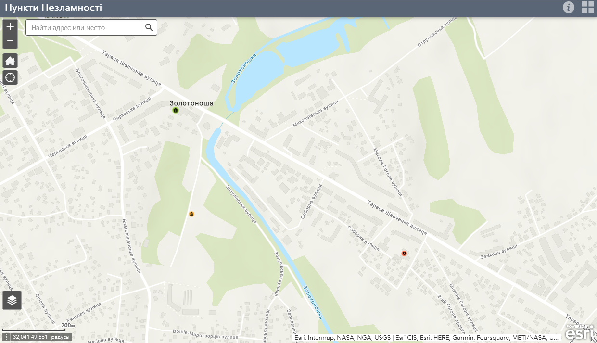This screenshot has height=343, width=597.
Task: Focus the address search field
Action: tap(83, 27)
